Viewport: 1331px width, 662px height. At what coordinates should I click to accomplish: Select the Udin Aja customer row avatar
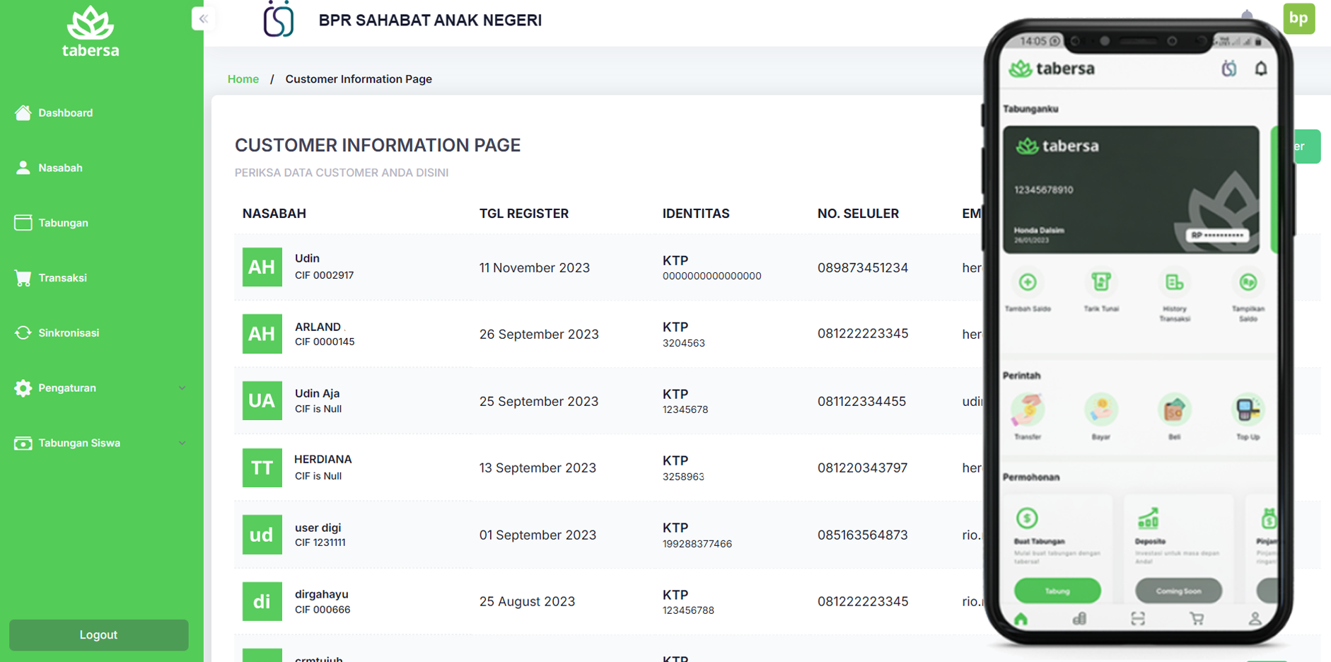[262, 401]
